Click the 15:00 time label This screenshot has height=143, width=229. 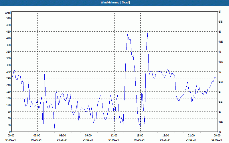(140, 136)
